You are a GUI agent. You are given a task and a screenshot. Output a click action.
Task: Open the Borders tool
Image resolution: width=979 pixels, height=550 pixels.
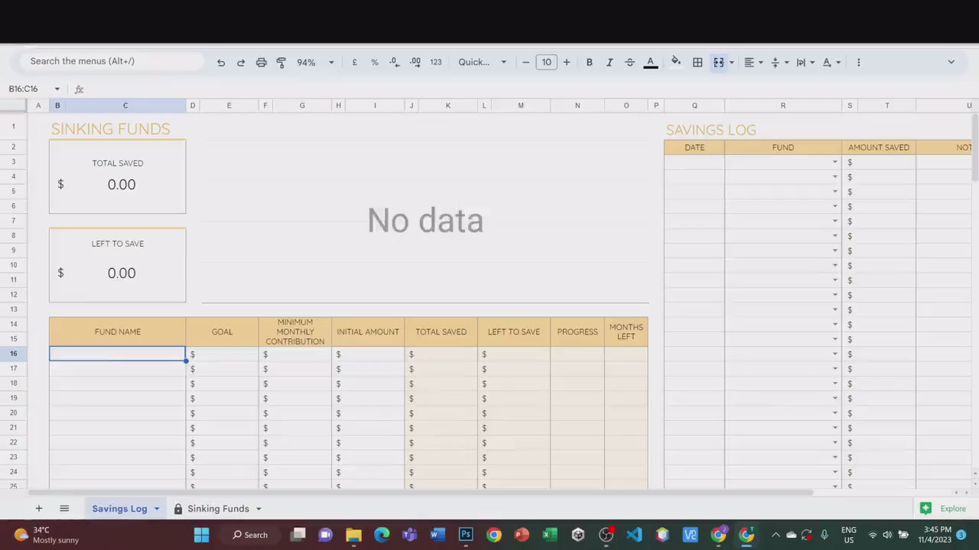point(698,63)
